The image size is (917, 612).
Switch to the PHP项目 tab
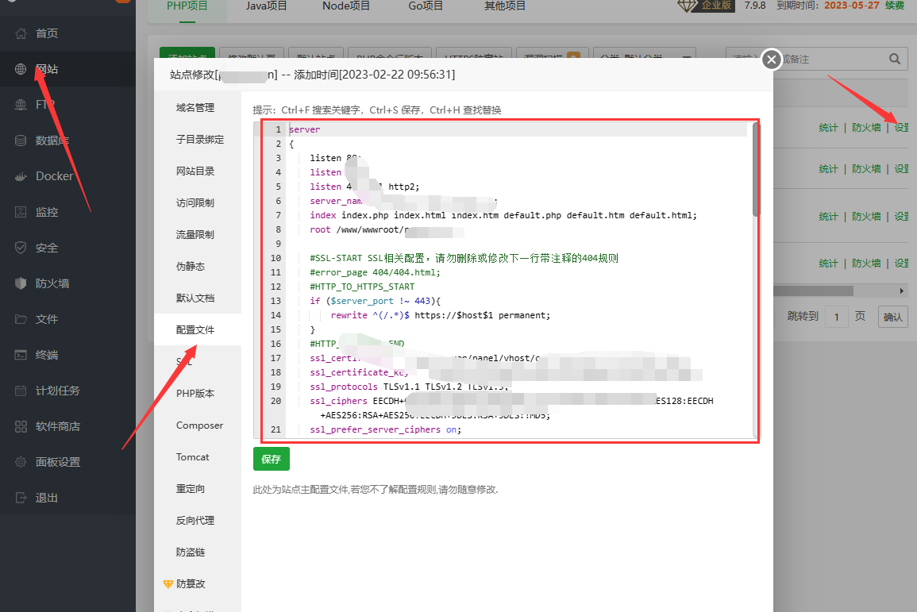pyautogui.click(x=187, y=6)
